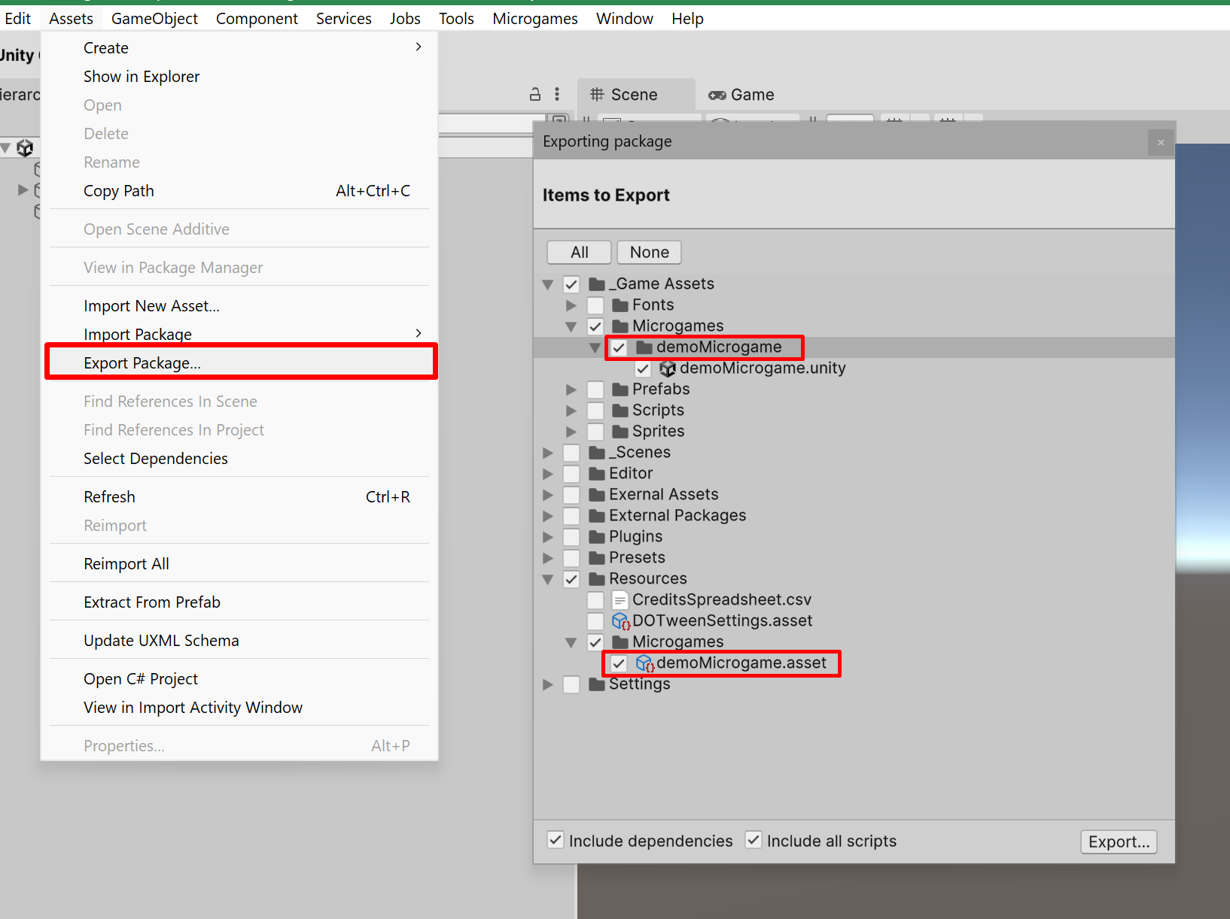
Task: Click the Editor folder icon
Action: [x=597, y=474]
